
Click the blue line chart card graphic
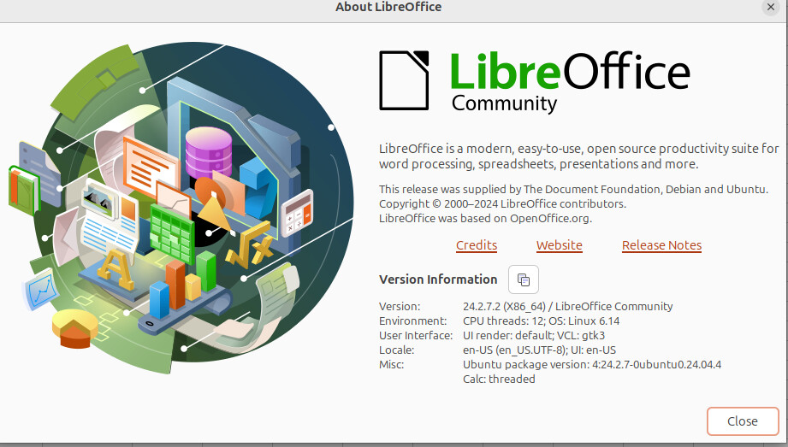pos(41,291)
